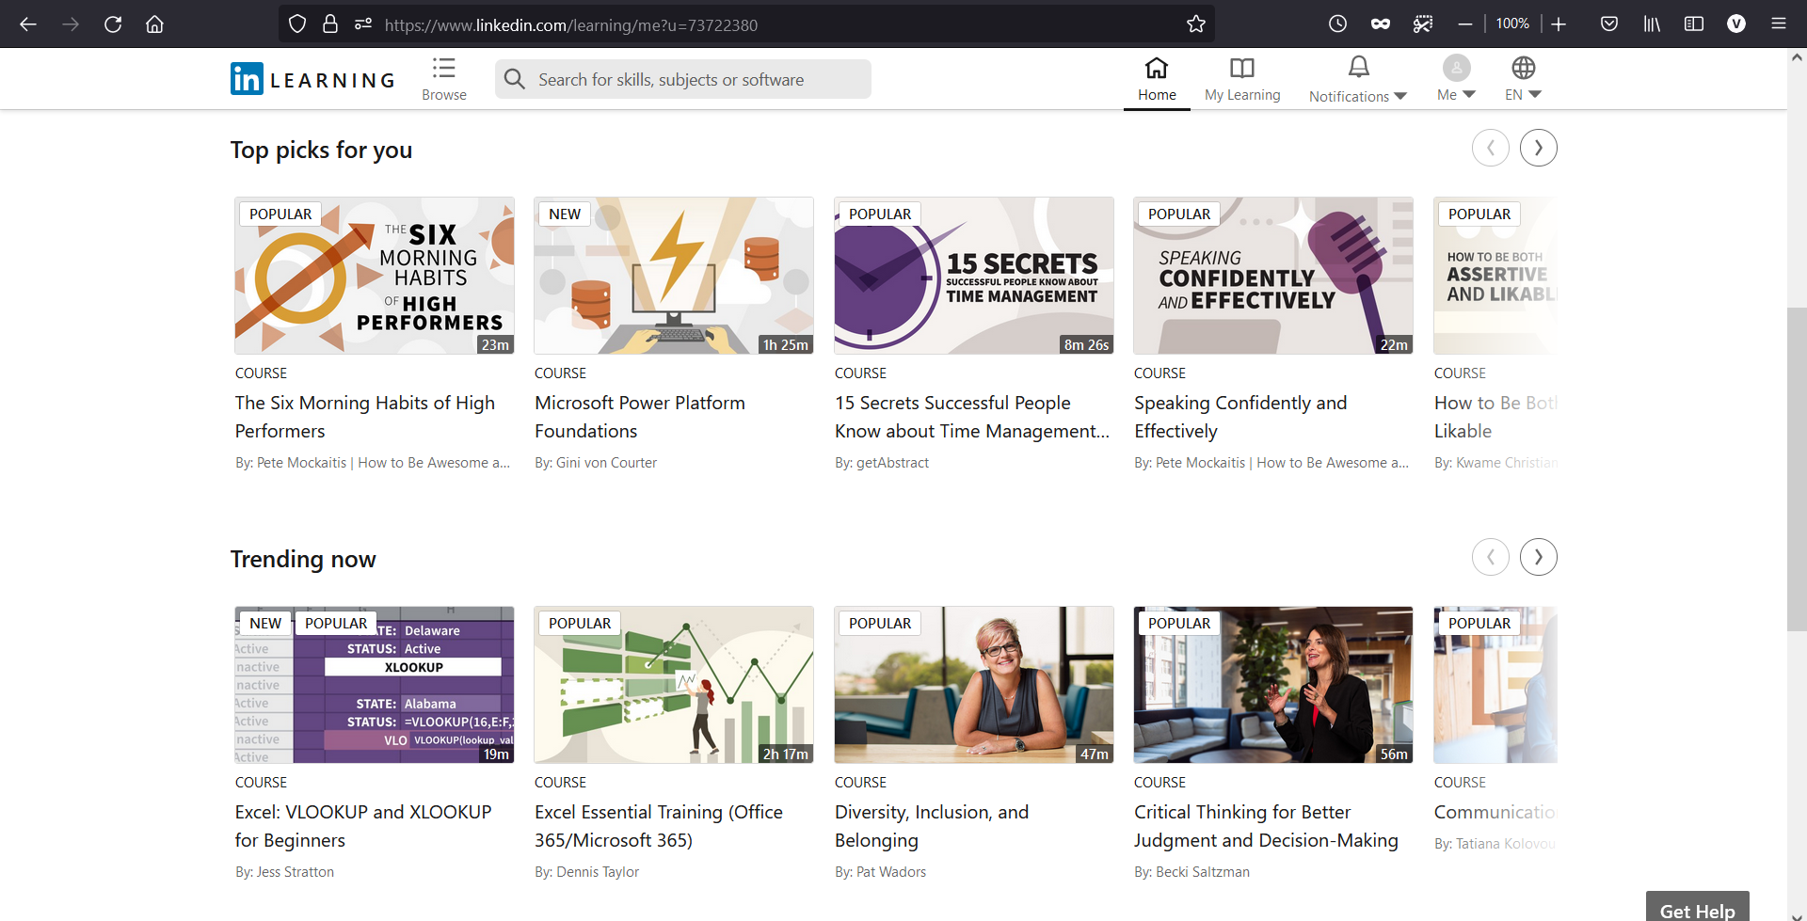The height and width of the screenshot is (921, 1807).
Task: Expand the Notifications dropdown
Action: coord(1358,79)
